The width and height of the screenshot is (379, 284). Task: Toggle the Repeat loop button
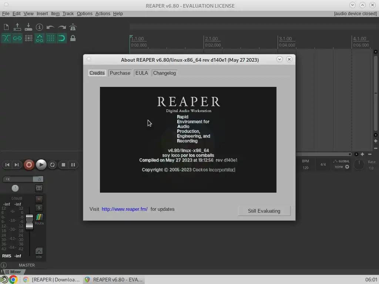coord(52,165)
